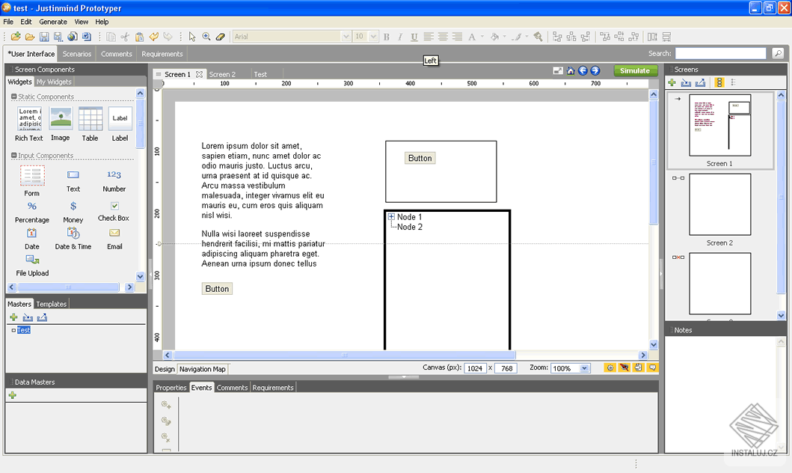
Task: Toggle the yellow comment bubble marker icon
Action: (653, 368)
